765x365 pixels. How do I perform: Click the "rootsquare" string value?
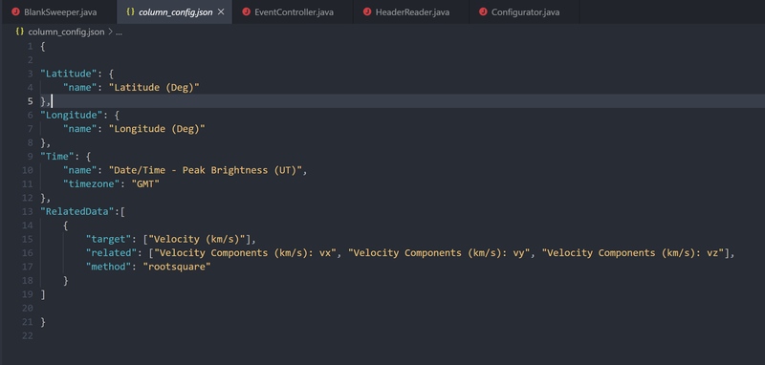[x=177, y=267]
